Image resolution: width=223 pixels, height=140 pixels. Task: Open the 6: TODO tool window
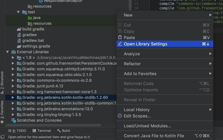pyautogui.click(x=17, y=131)
